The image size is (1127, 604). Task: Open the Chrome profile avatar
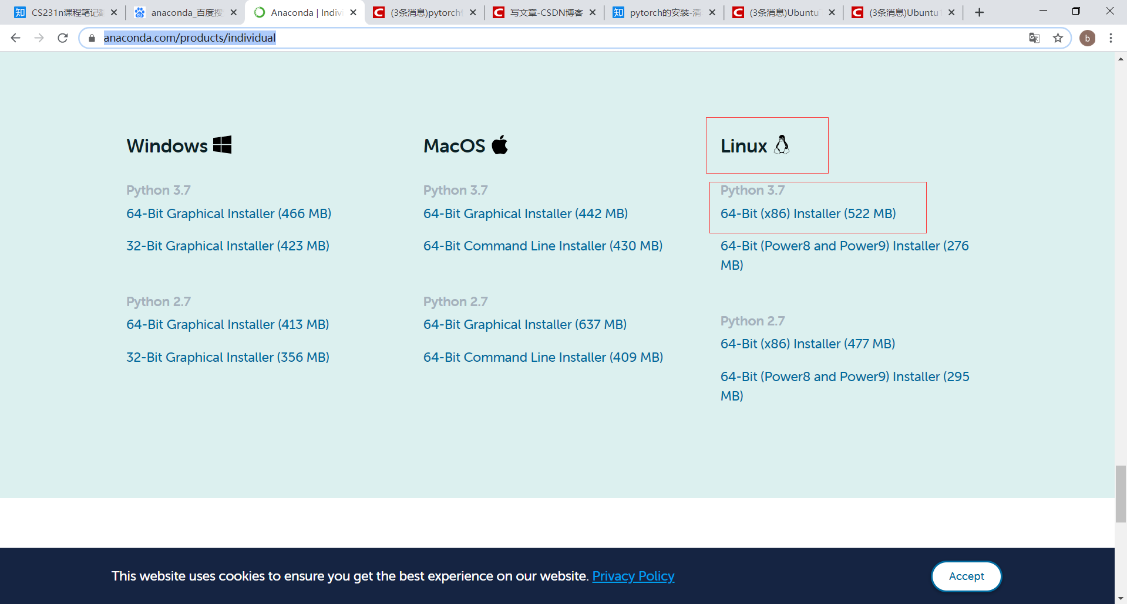tap(1087, 38)
